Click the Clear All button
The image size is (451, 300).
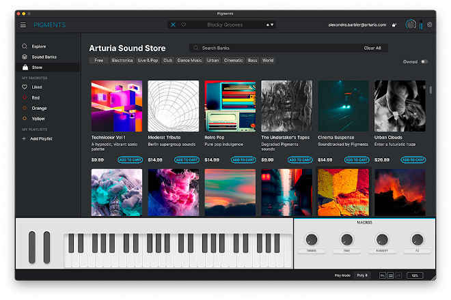click(x=372, y=48)
